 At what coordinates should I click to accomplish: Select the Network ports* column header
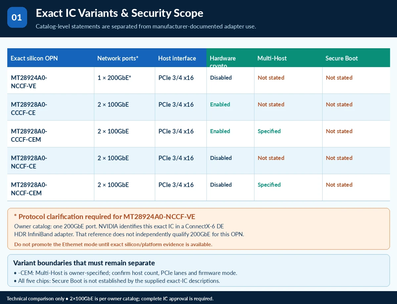pyautogui.click(x=124, y=58)
